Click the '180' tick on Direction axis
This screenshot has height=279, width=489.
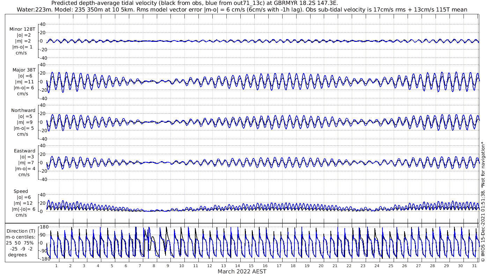[x=44, y=227]
